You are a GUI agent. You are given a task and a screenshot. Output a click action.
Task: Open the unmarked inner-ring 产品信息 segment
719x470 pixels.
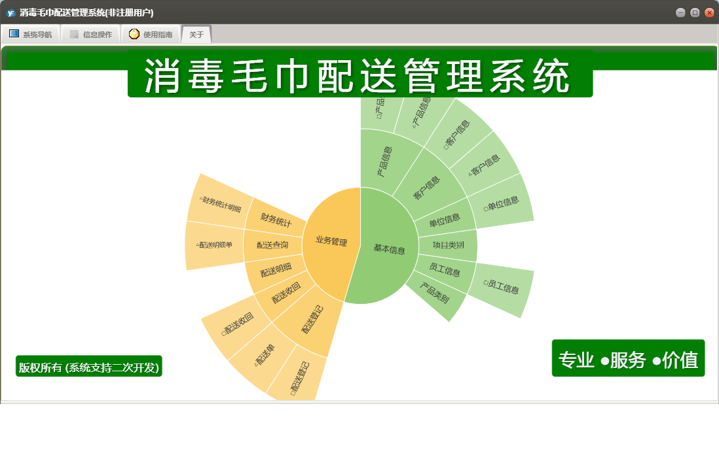(384, 161)
